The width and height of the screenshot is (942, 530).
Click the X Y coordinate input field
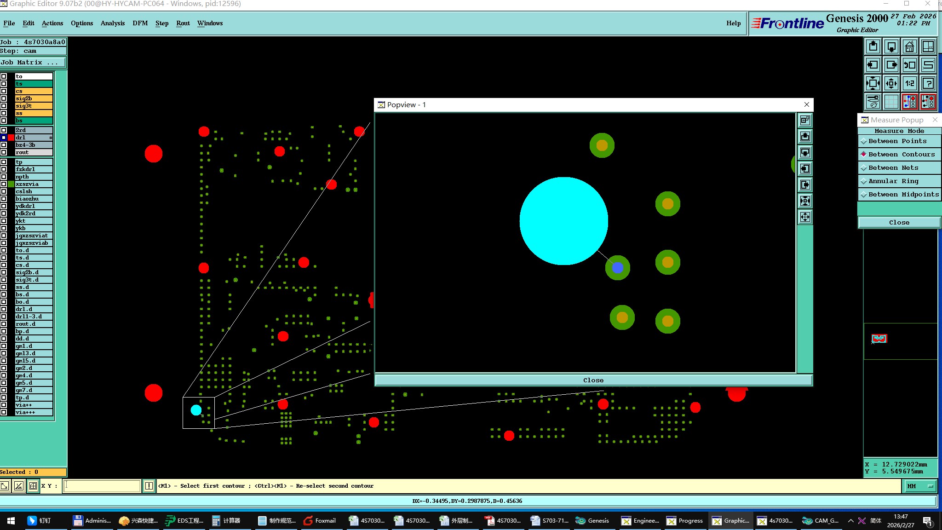tap(102, 486)
